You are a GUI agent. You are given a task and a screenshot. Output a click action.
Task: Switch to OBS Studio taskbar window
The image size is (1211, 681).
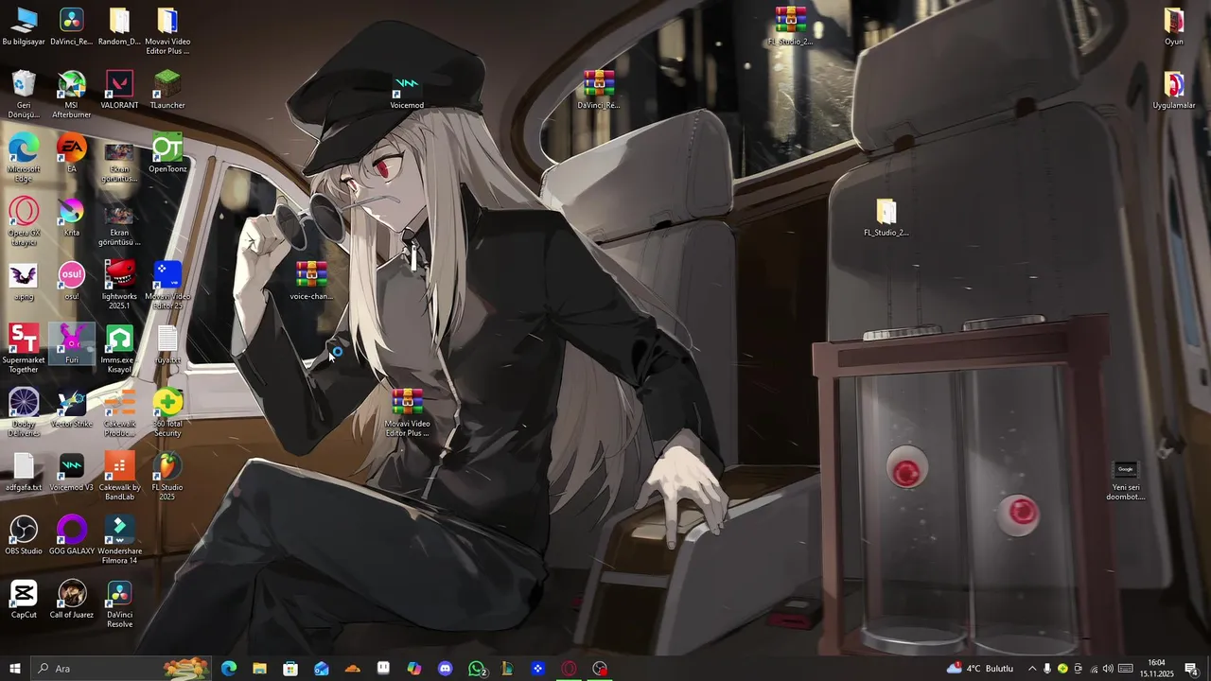(x=600, y=669)
